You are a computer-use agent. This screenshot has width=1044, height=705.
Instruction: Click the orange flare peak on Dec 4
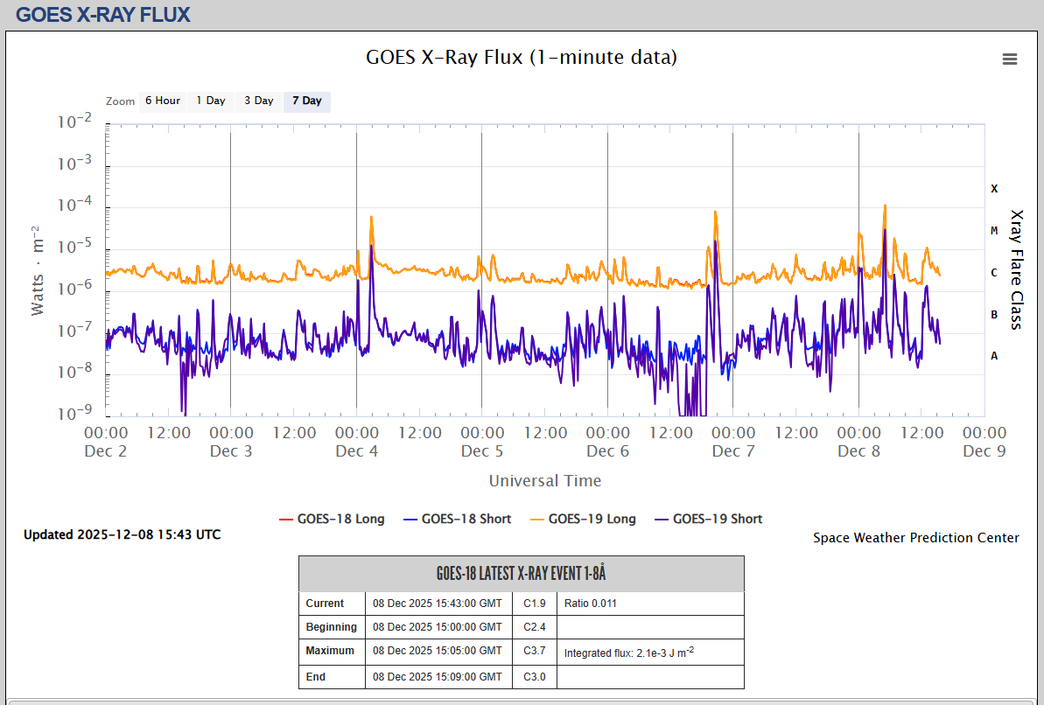(372, 218)
